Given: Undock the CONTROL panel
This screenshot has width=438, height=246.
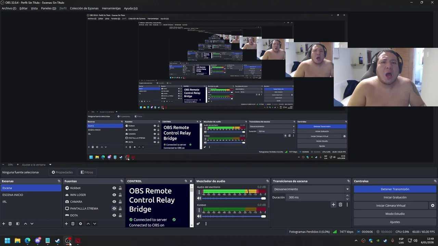Looking at the screenshot, I should (x=186, y=181).
